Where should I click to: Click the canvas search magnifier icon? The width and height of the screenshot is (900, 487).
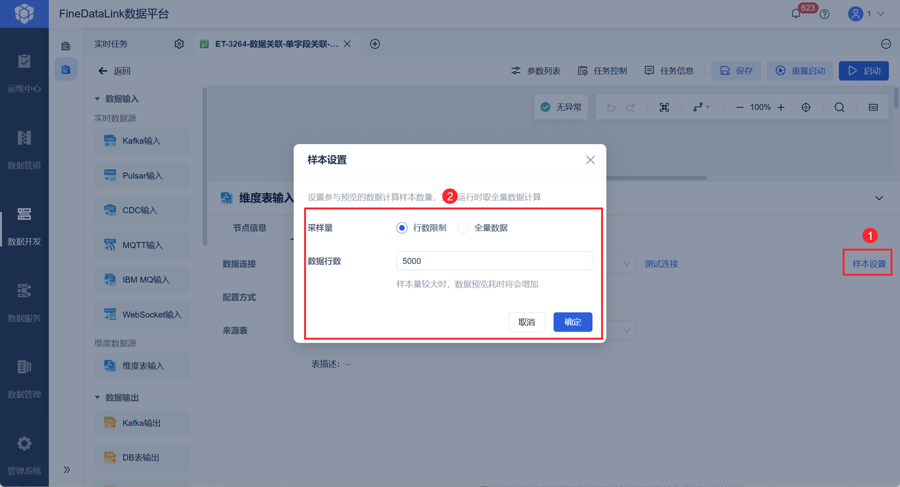click(839, 107)
